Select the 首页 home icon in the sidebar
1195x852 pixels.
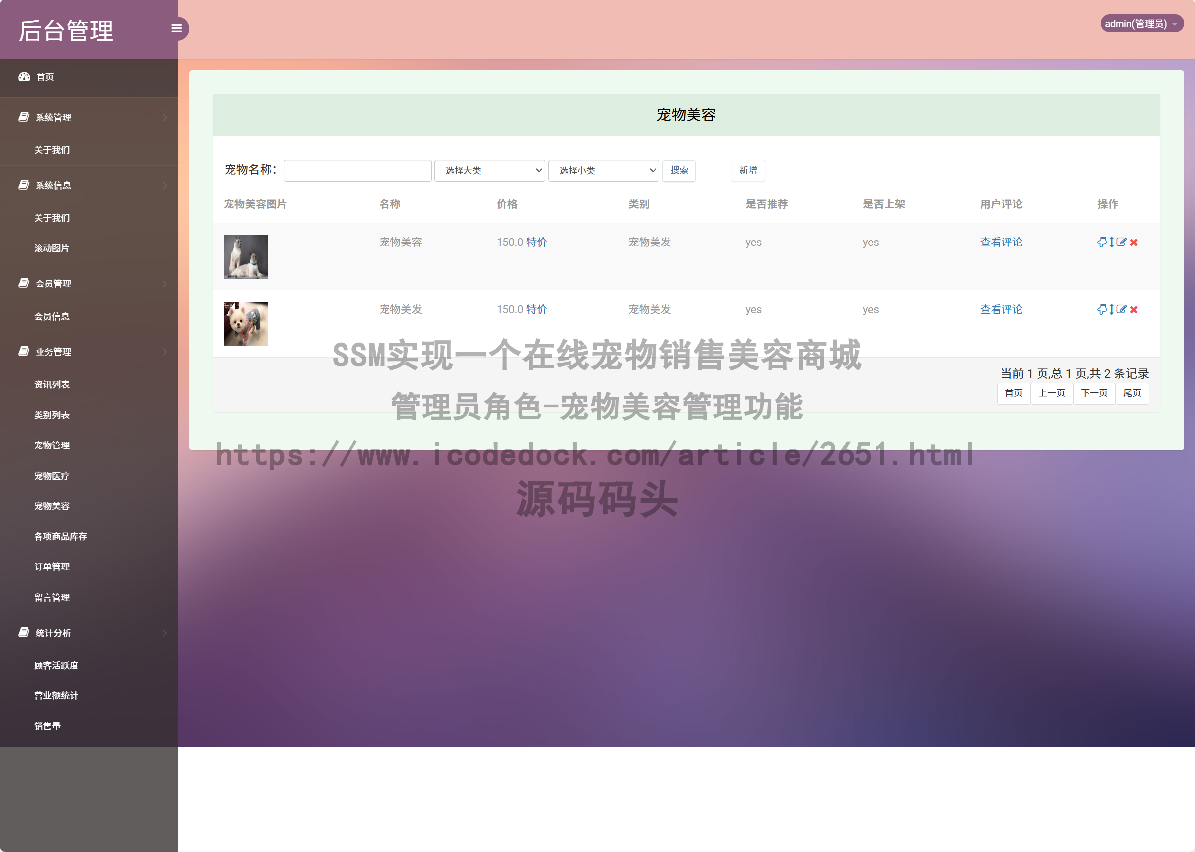24,77
